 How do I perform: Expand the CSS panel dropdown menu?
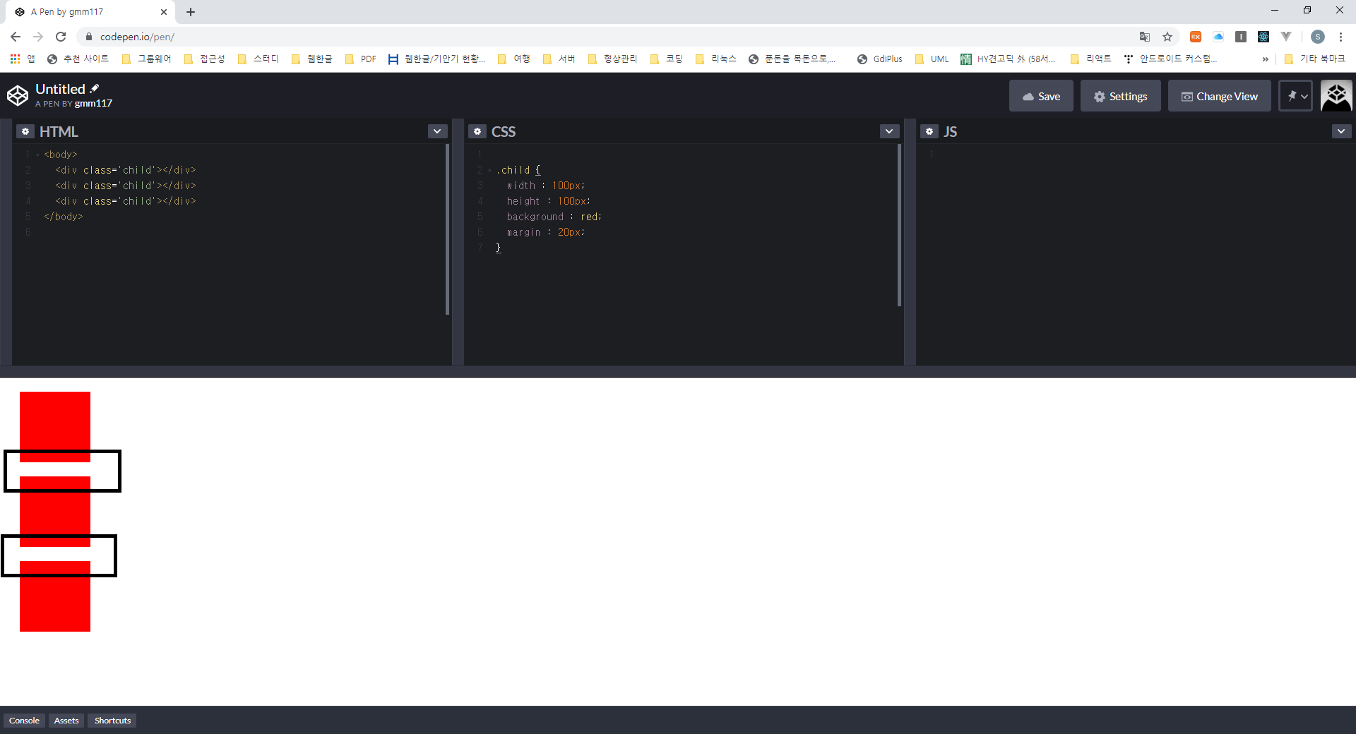(x=889, y=131)
